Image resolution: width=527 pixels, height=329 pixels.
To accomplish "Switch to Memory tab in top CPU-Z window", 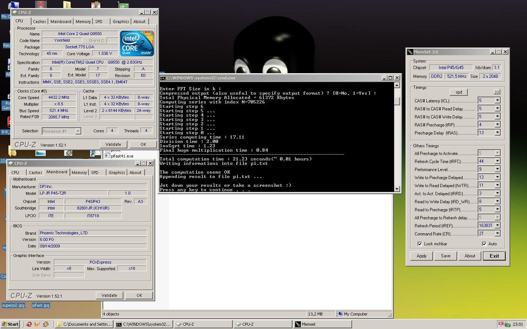I will point(83,22).
